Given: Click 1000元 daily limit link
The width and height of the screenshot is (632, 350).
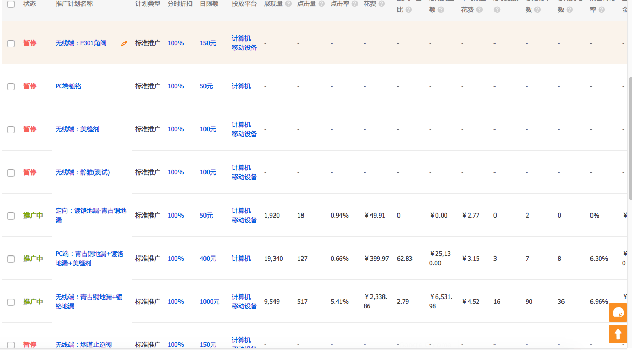Looking at the screenshot, I should [210, 302].
